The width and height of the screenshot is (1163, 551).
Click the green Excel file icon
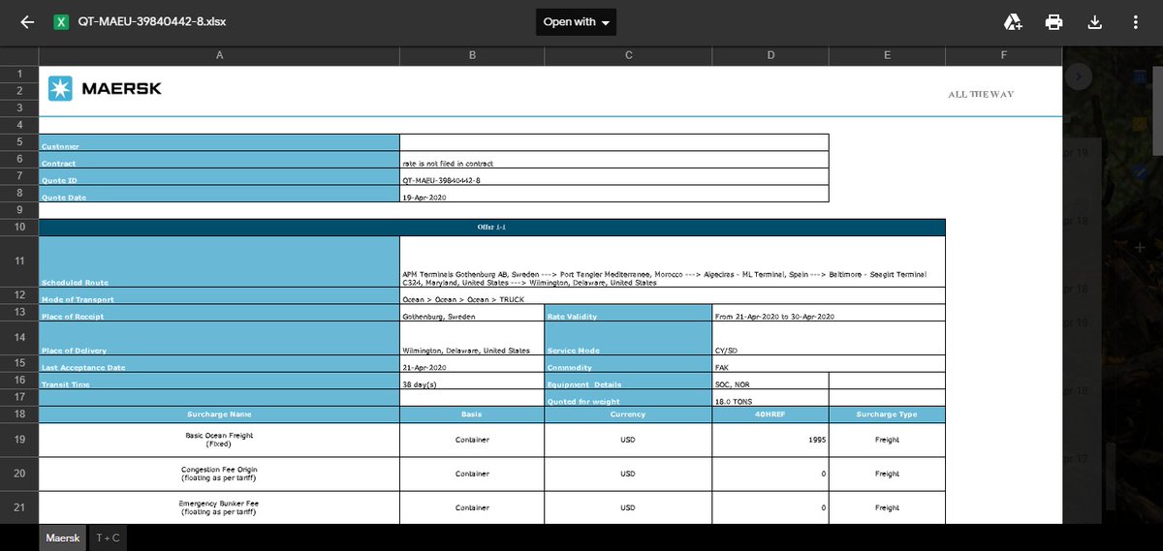click(x=61, y=21)
